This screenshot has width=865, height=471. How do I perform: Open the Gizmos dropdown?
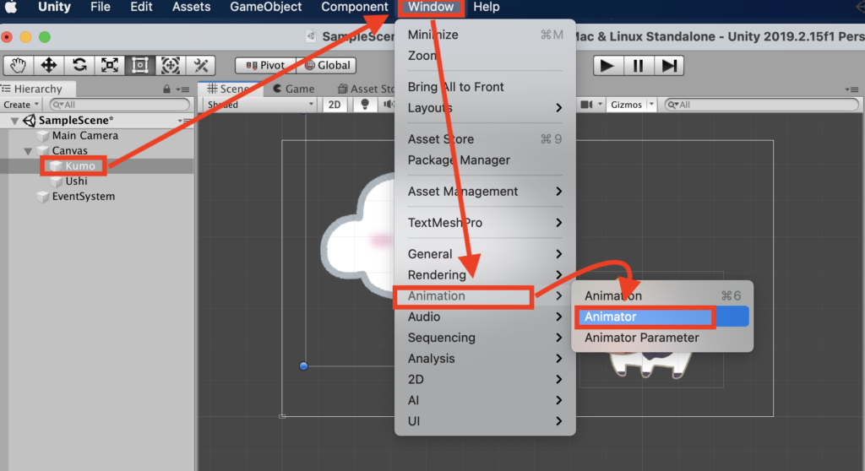[x=632, y=105]
